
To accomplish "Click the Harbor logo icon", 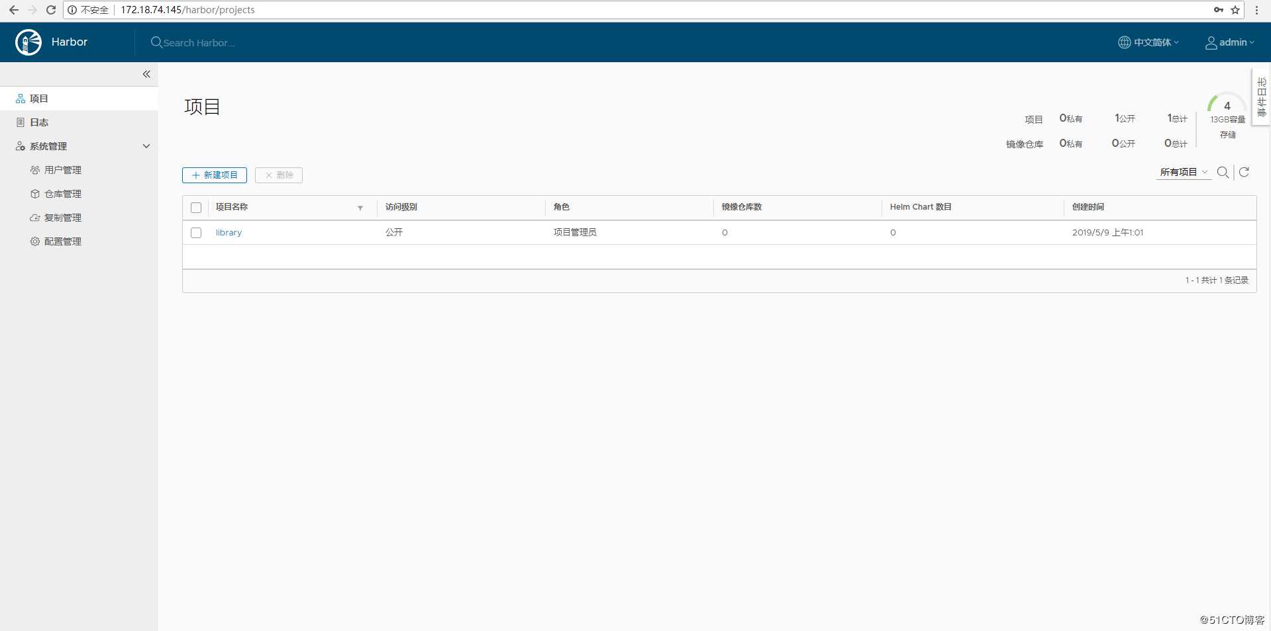I will (28, 42).
